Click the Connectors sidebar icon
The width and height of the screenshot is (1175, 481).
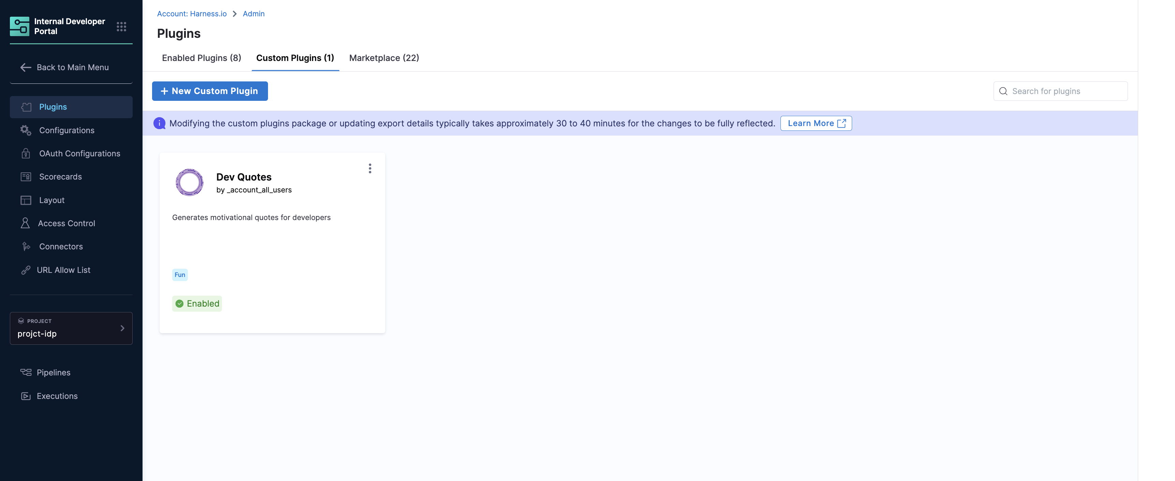(26, 246)
